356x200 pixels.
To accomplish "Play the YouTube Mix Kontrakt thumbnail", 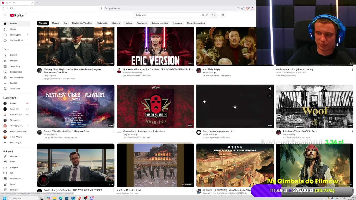I will [155, 165].
